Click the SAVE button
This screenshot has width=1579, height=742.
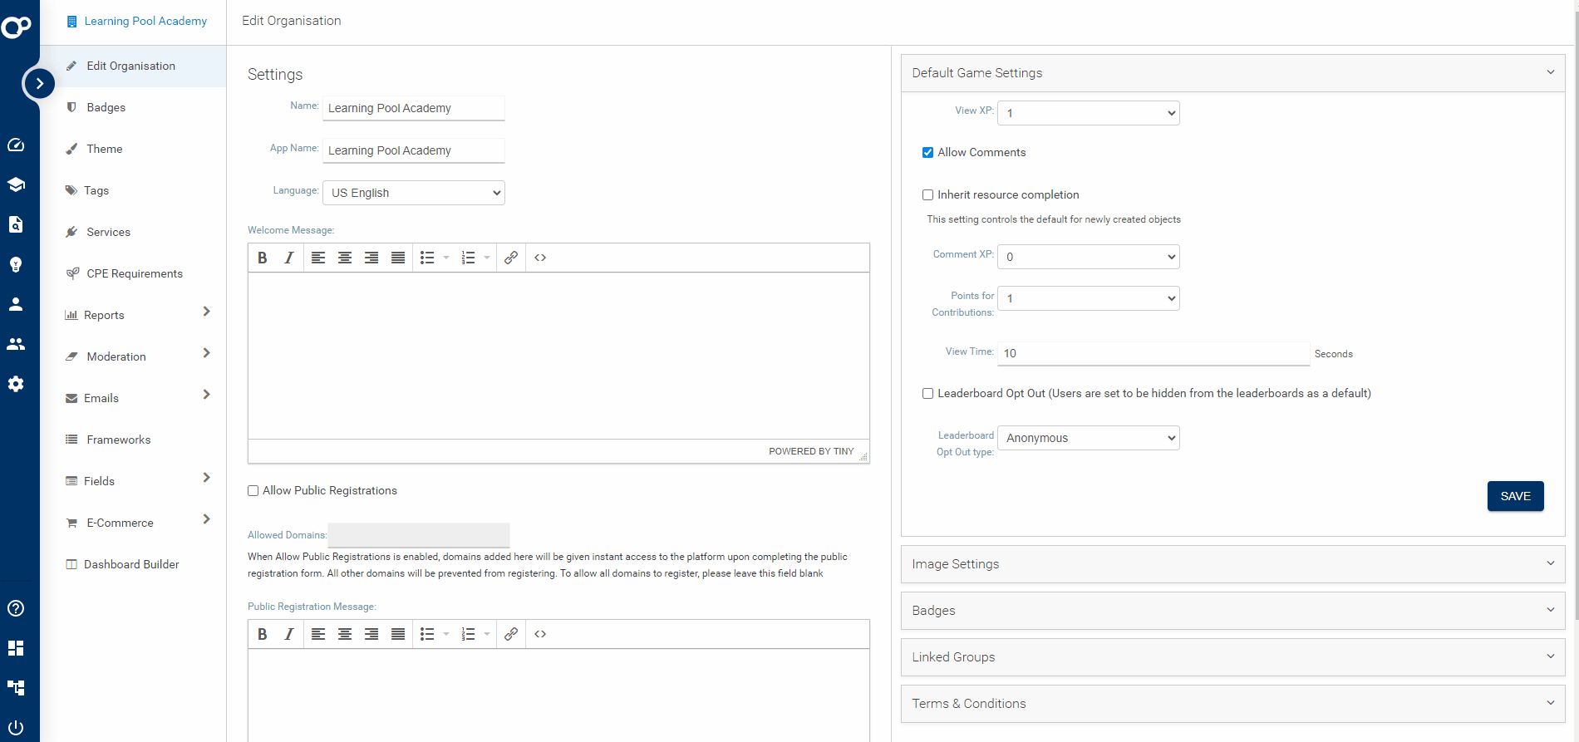coord(1515,496)
